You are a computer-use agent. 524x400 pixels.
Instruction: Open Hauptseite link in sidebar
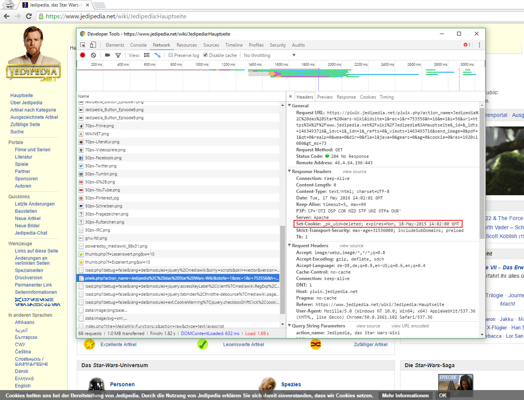tap(21, 96)
